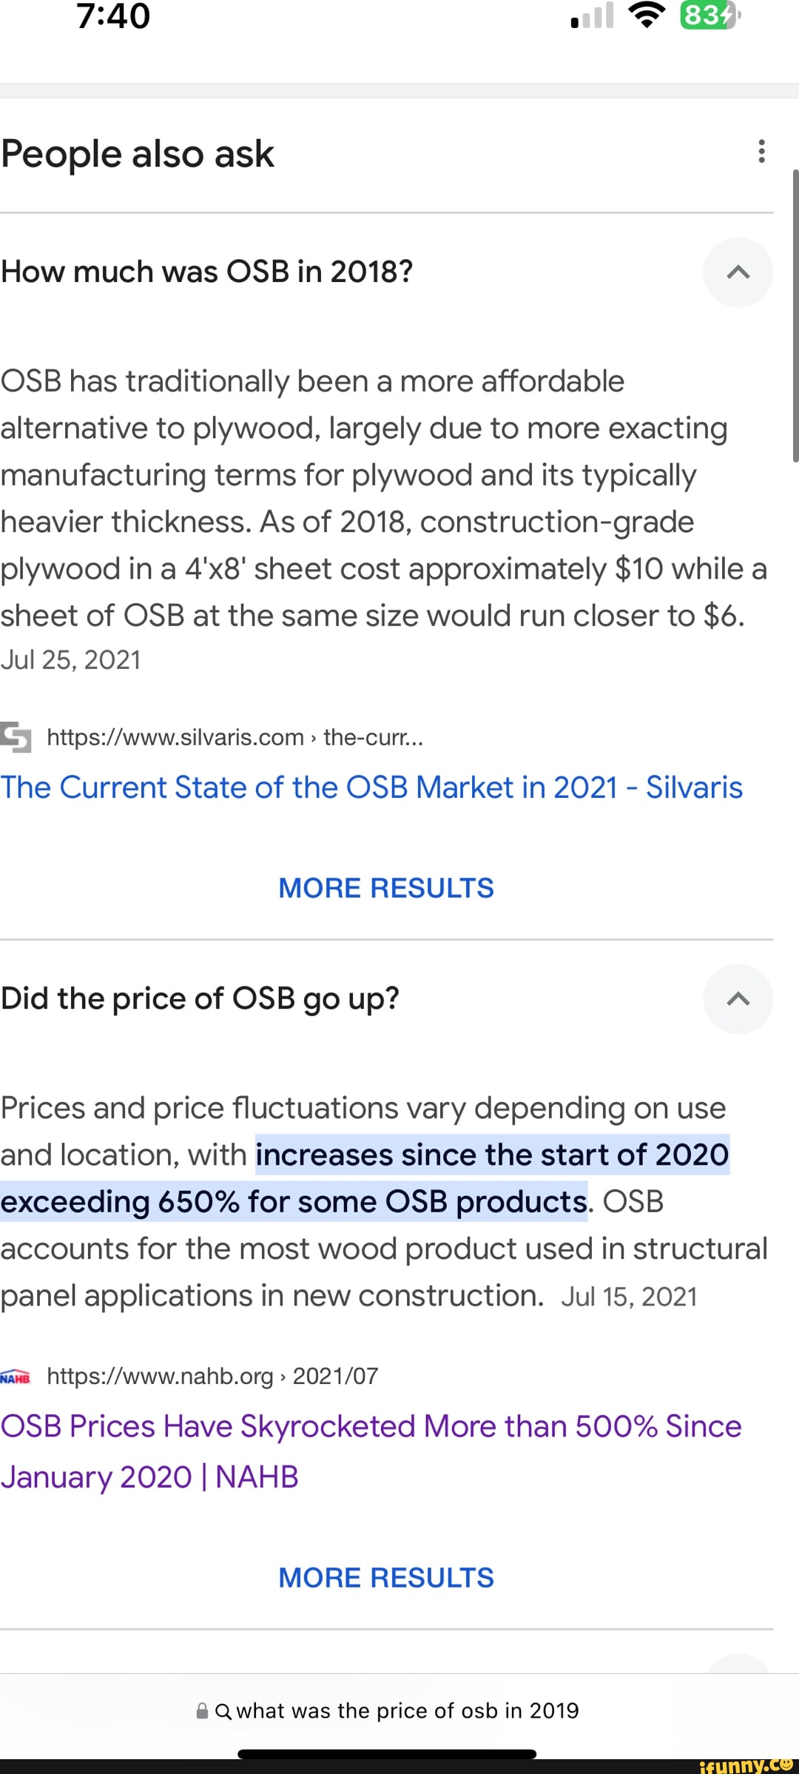Viewport: 799px width, 1774px height.
Task: Tap the lock icon in the address bar
Action: pyautogui.click(x=202, y=1711)
